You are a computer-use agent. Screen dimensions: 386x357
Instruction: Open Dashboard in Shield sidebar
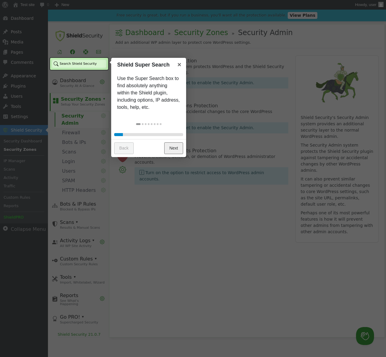click(73, 82)
